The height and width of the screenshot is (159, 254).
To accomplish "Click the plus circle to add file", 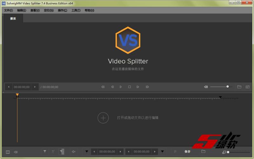I will pyautogui.click(x=103, y=118).
